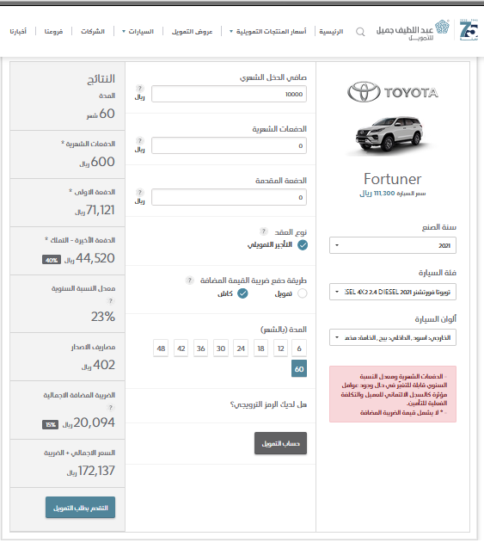Open help icon beside contract type
The width and height of the screenshot is (484, 555).
point(263,231)
